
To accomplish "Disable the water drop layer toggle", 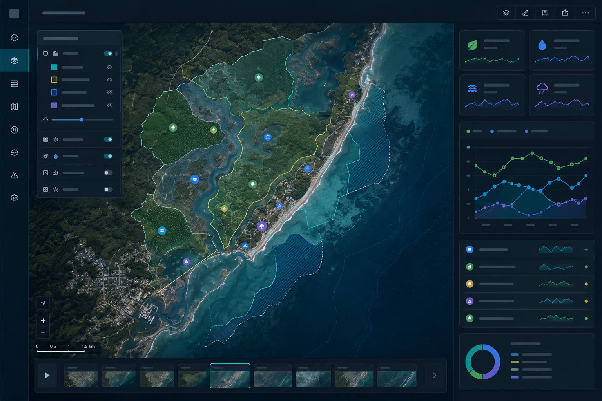I will tap(108, 156).
